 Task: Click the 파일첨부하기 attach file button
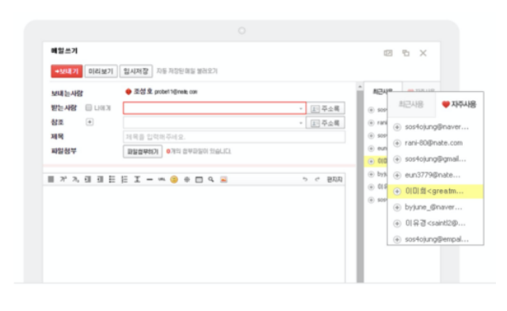(143, 151)
